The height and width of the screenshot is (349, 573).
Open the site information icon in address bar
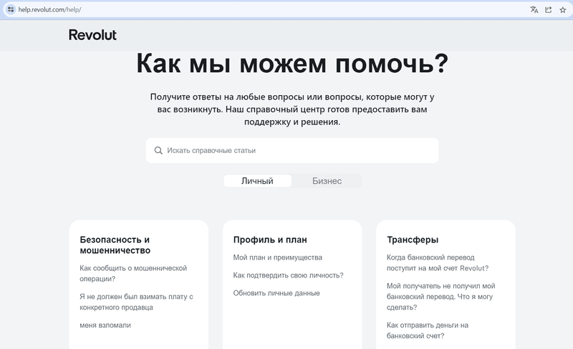coord(11,9)
